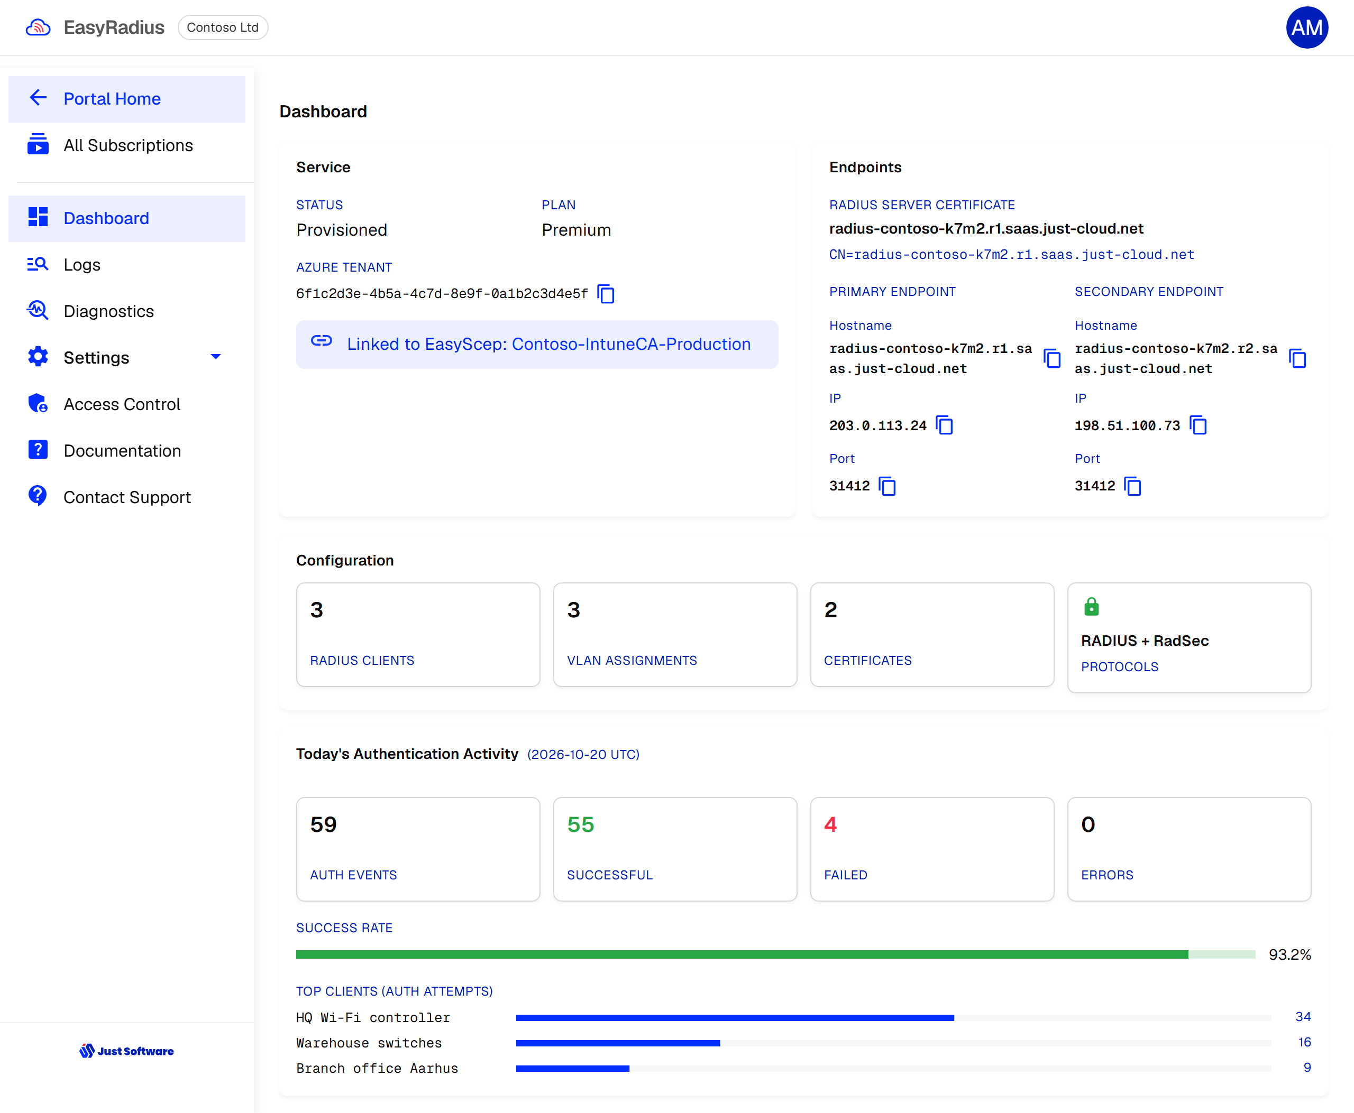Copy the primary endpoint port
The image size is (1354, 1113).
click(x=887, y=486)
